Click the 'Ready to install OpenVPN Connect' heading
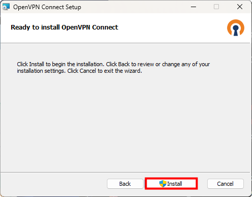252x197 pixels. click(64, 27)
